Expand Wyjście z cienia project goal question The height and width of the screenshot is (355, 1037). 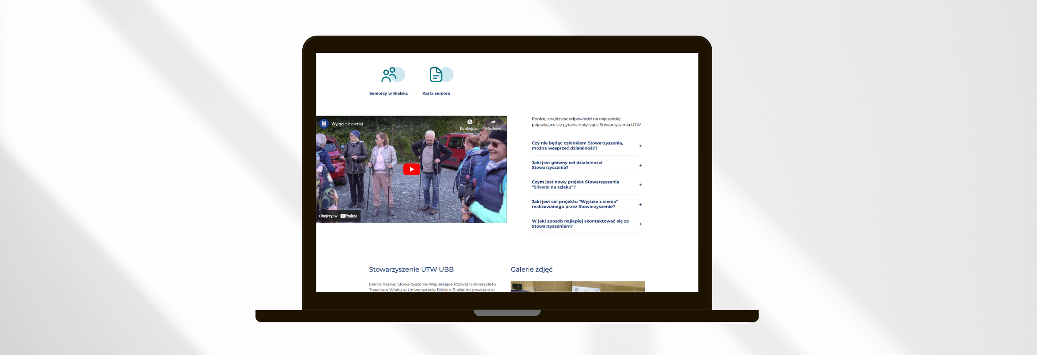pyautogui.click(x=640, y=205)
